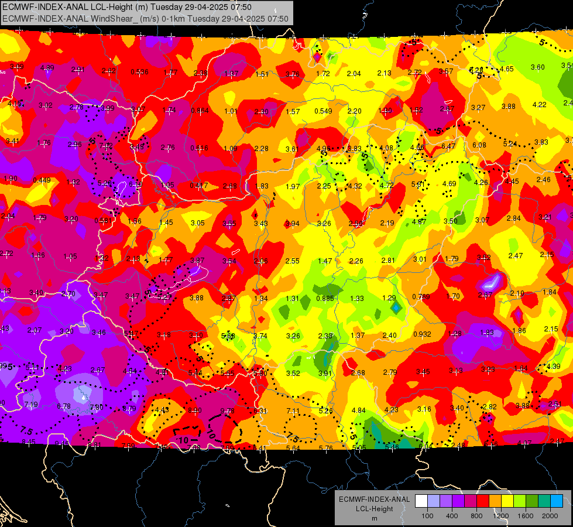
Task: Click the legend label 1600
Action: pyautogui.click(x=526, y=516)
